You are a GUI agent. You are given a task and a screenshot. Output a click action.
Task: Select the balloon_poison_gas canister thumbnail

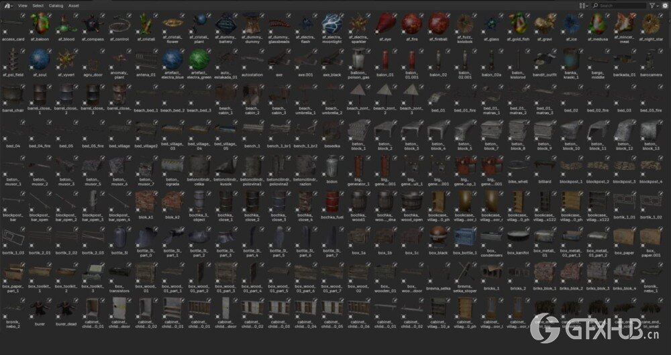click(358, 59)
